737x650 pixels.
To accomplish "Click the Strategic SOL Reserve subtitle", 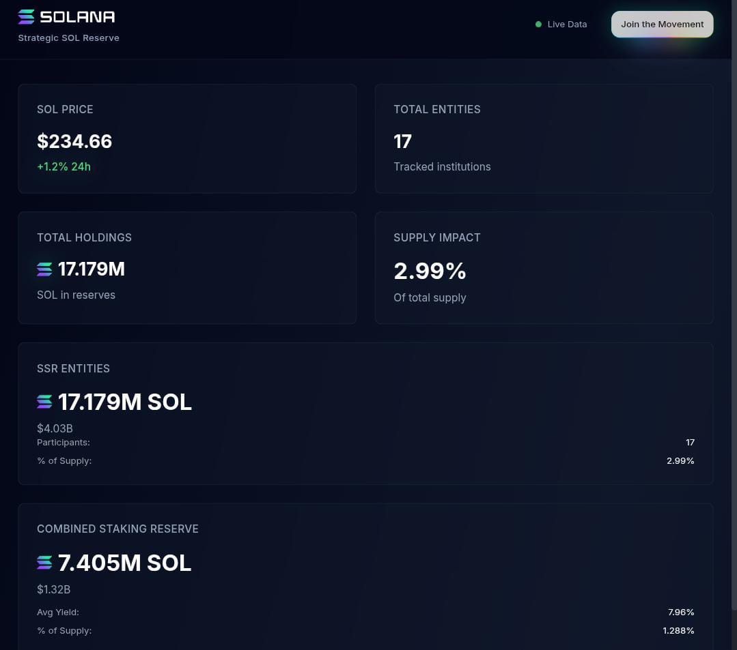I will coord(68,38).
